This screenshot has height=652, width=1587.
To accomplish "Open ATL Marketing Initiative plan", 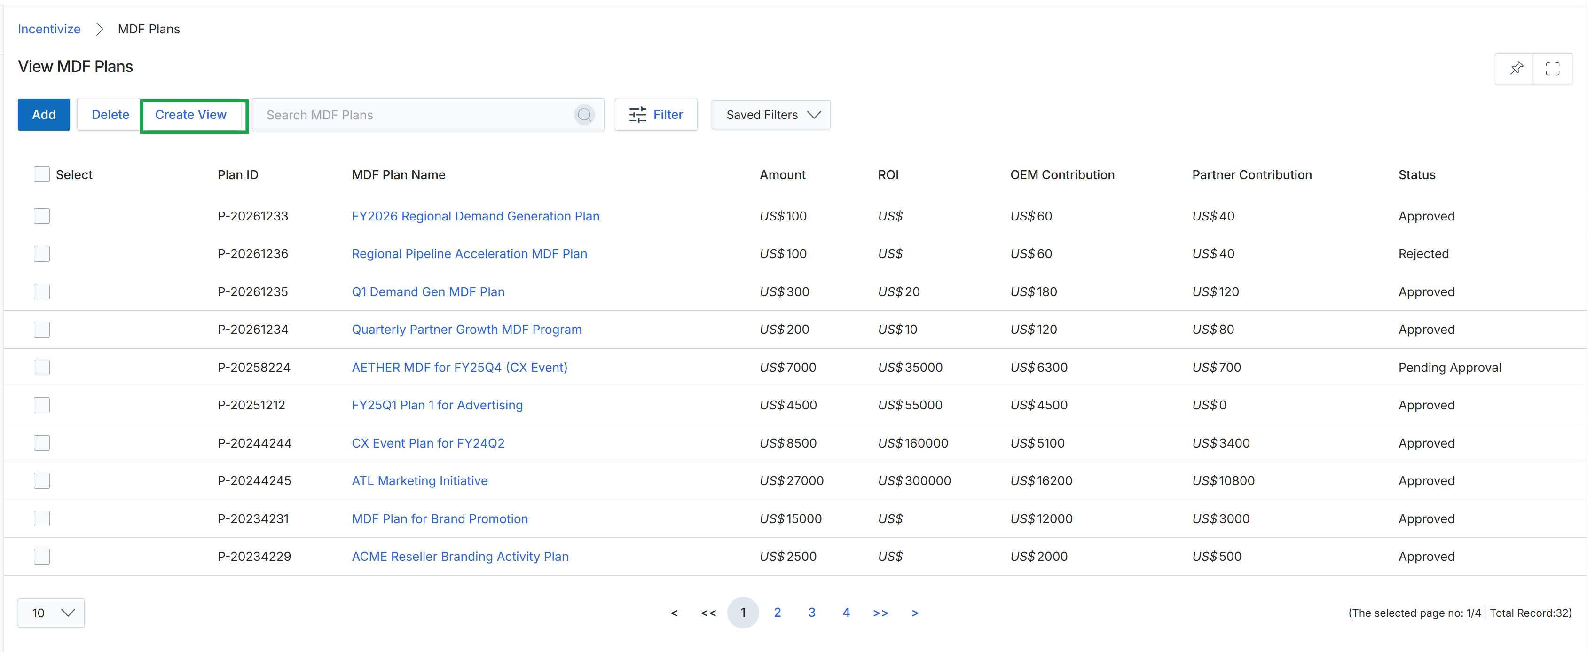I will [x=419, y=481].
